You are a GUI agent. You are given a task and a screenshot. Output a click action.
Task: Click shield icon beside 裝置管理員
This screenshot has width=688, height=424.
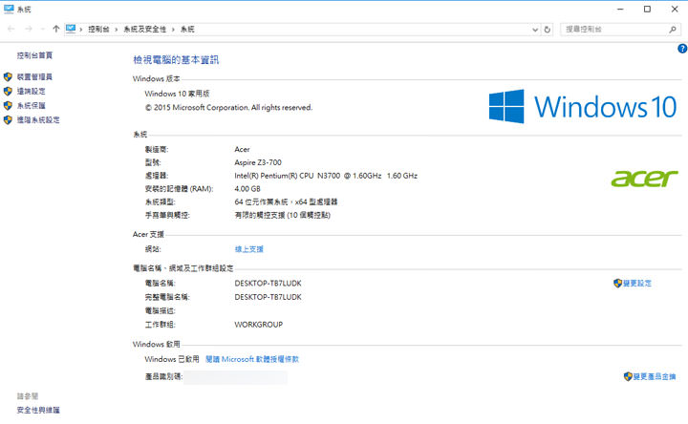pyautogui.click(x=8, y=76)
